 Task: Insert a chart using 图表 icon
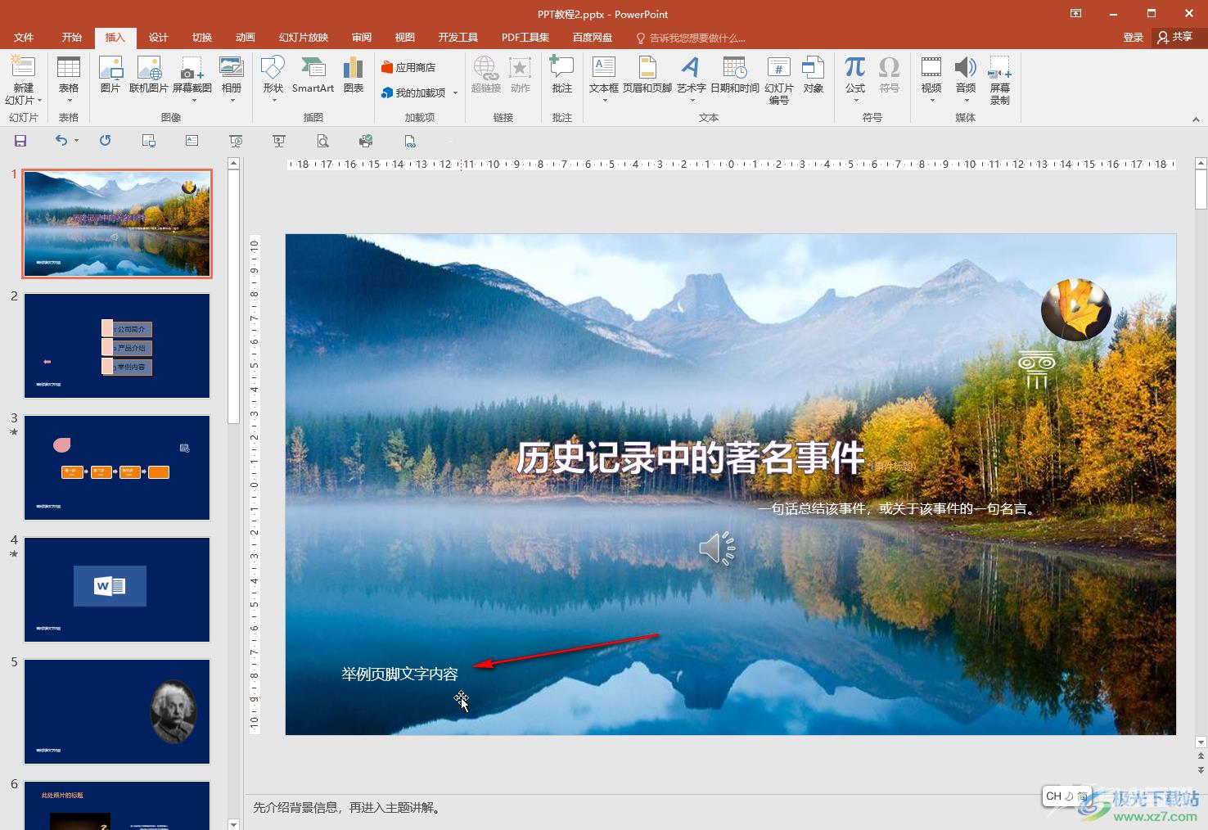[x=354, y=75]
